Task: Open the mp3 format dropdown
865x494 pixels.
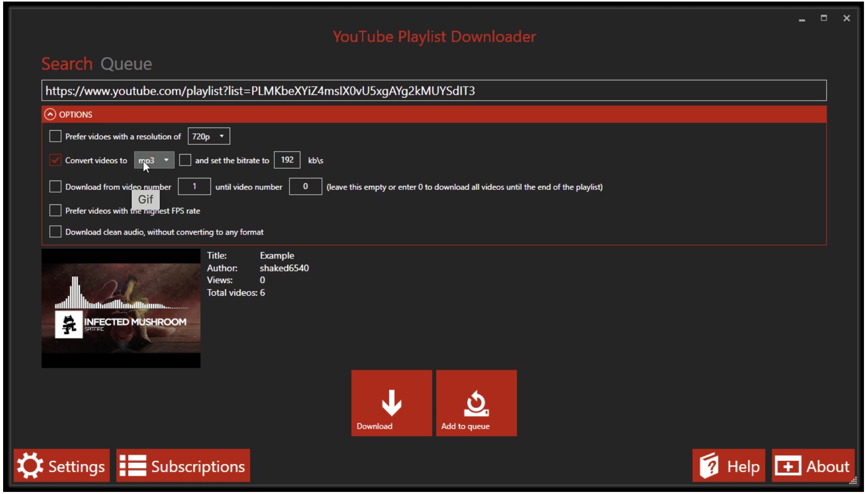Action: pos(154,160)
